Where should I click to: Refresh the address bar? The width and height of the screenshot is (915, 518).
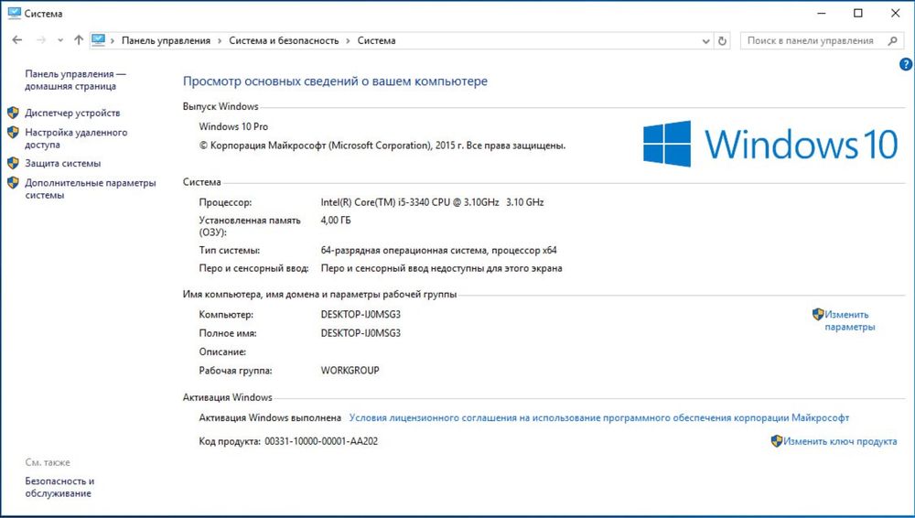tap(722, 41)
